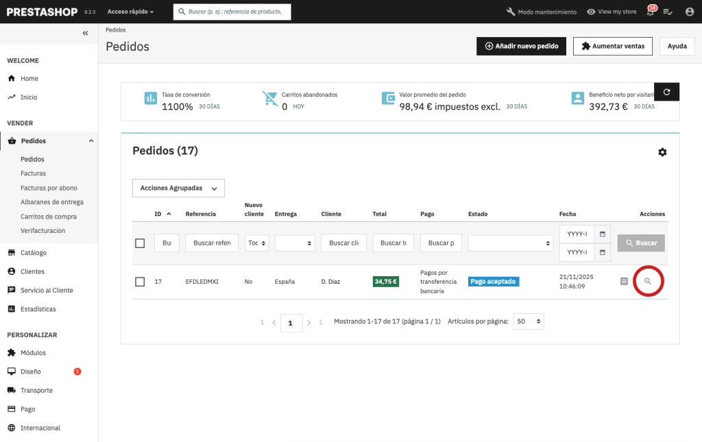702x442 pixels.
Task: Click the PrestaShop logo
Action: point(42,12)
